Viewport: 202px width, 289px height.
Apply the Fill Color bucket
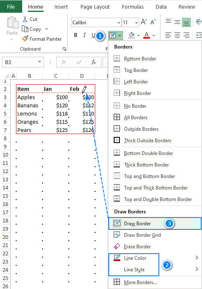pyautogui.click(x=131, y=35)
